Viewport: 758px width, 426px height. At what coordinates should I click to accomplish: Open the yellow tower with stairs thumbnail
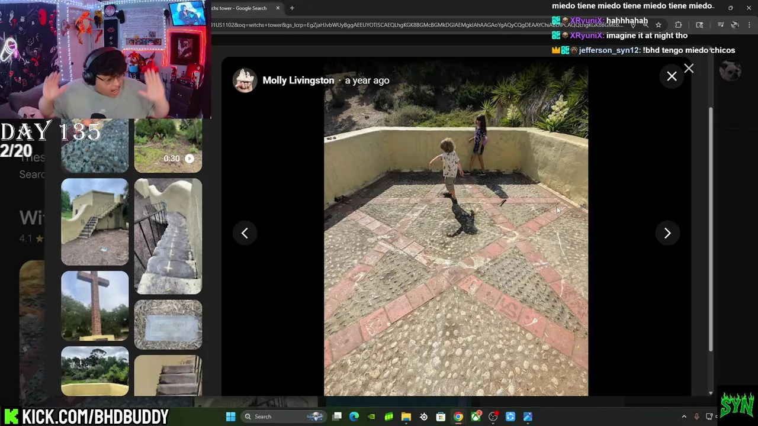click(x=95, y=222)
